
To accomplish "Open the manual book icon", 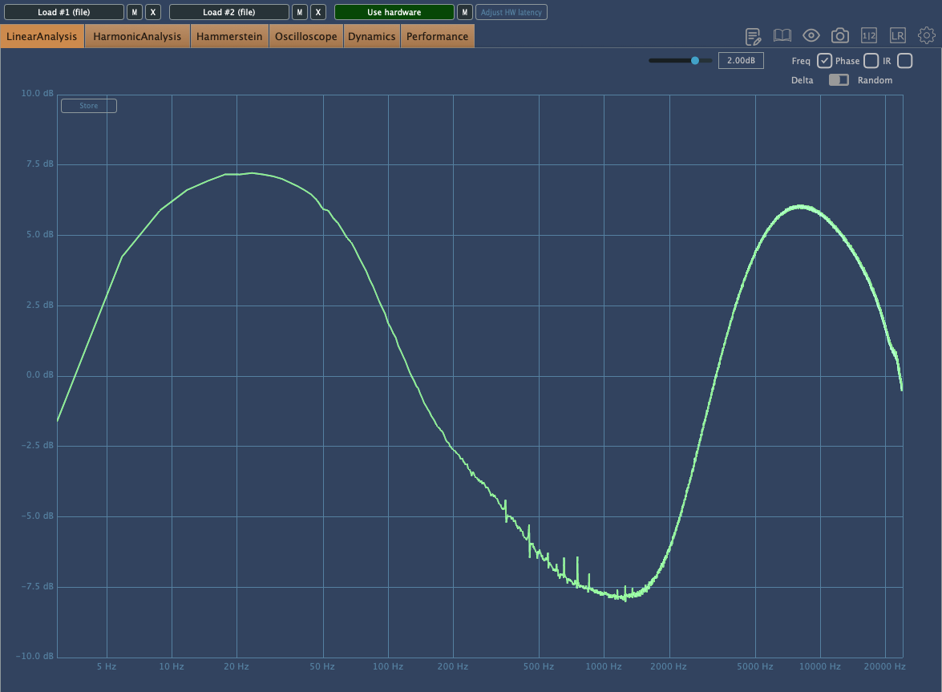I will (x=782, y=35).
